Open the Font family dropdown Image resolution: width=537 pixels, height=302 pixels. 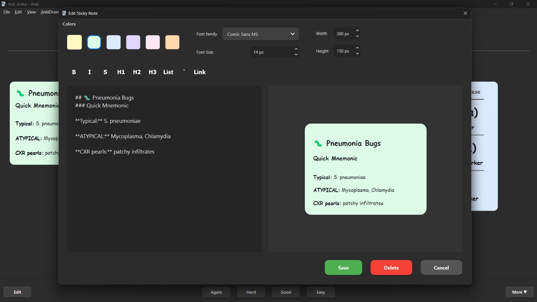tap(260, 34)
